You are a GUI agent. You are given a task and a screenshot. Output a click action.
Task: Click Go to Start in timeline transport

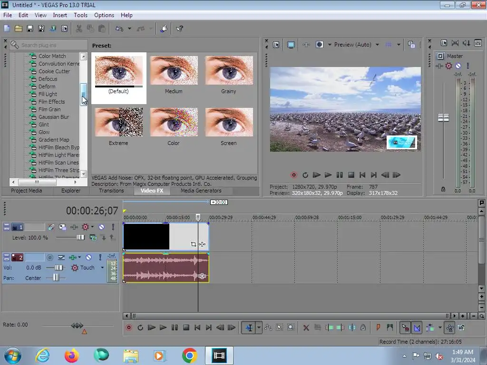(x=197, y=327)
